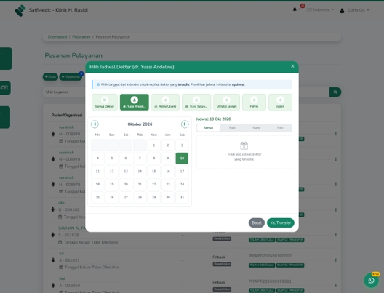
Task: Select the Semua Dokter card
Action: pos(105,102)
